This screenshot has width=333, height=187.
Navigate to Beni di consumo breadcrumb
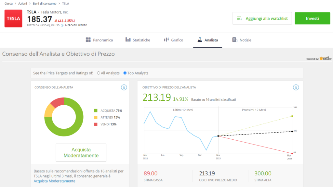[x=44, y=4]
